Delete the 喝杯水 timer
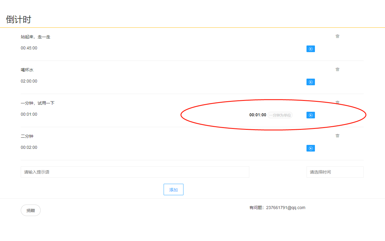The height and width of the screenshot is (241, 385). [x=337, y=69]
